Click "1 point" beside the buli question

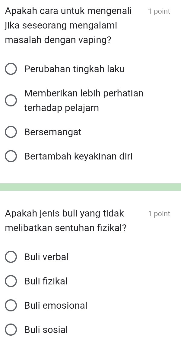click(x=159, y=214)
